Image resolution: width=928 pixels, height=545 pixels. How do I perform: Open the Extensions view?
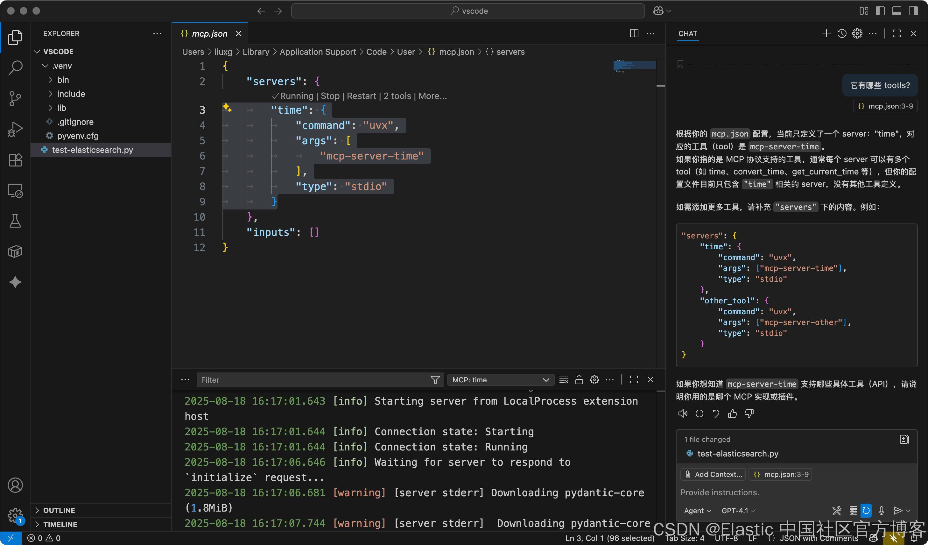[15, 160]
